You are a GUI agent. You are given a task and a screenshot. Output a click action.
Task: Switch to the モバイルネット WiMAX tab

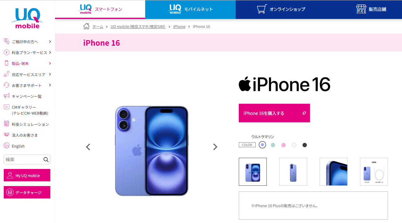point(190,9)
